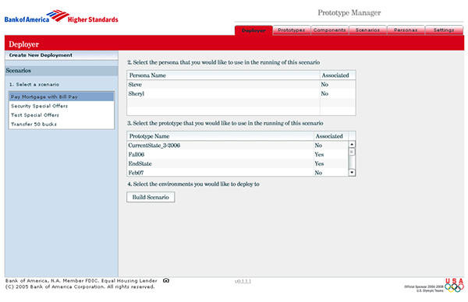Open the Deployer tab
This screenshot has width=468, height=302.
[253, 30]
